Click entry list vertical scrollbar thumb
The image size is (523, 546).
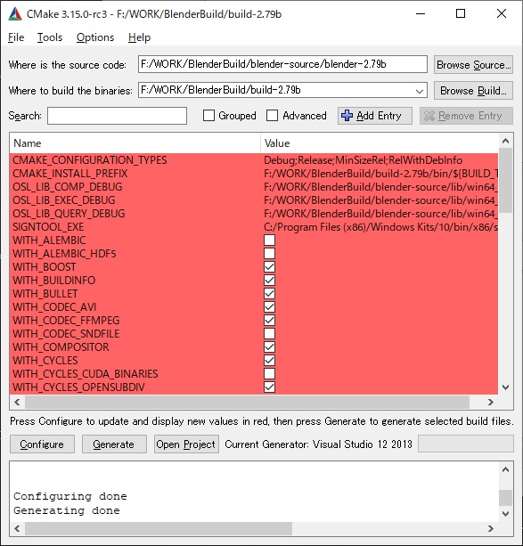point(505,181)
